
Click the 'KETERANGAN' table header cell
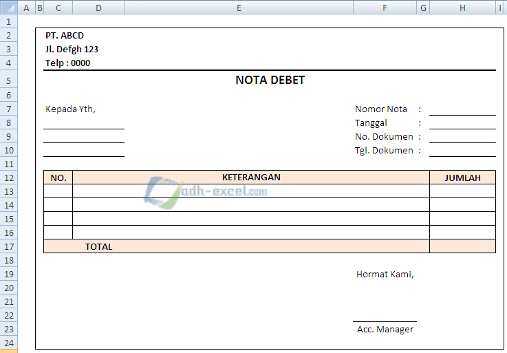coord(251,178)
